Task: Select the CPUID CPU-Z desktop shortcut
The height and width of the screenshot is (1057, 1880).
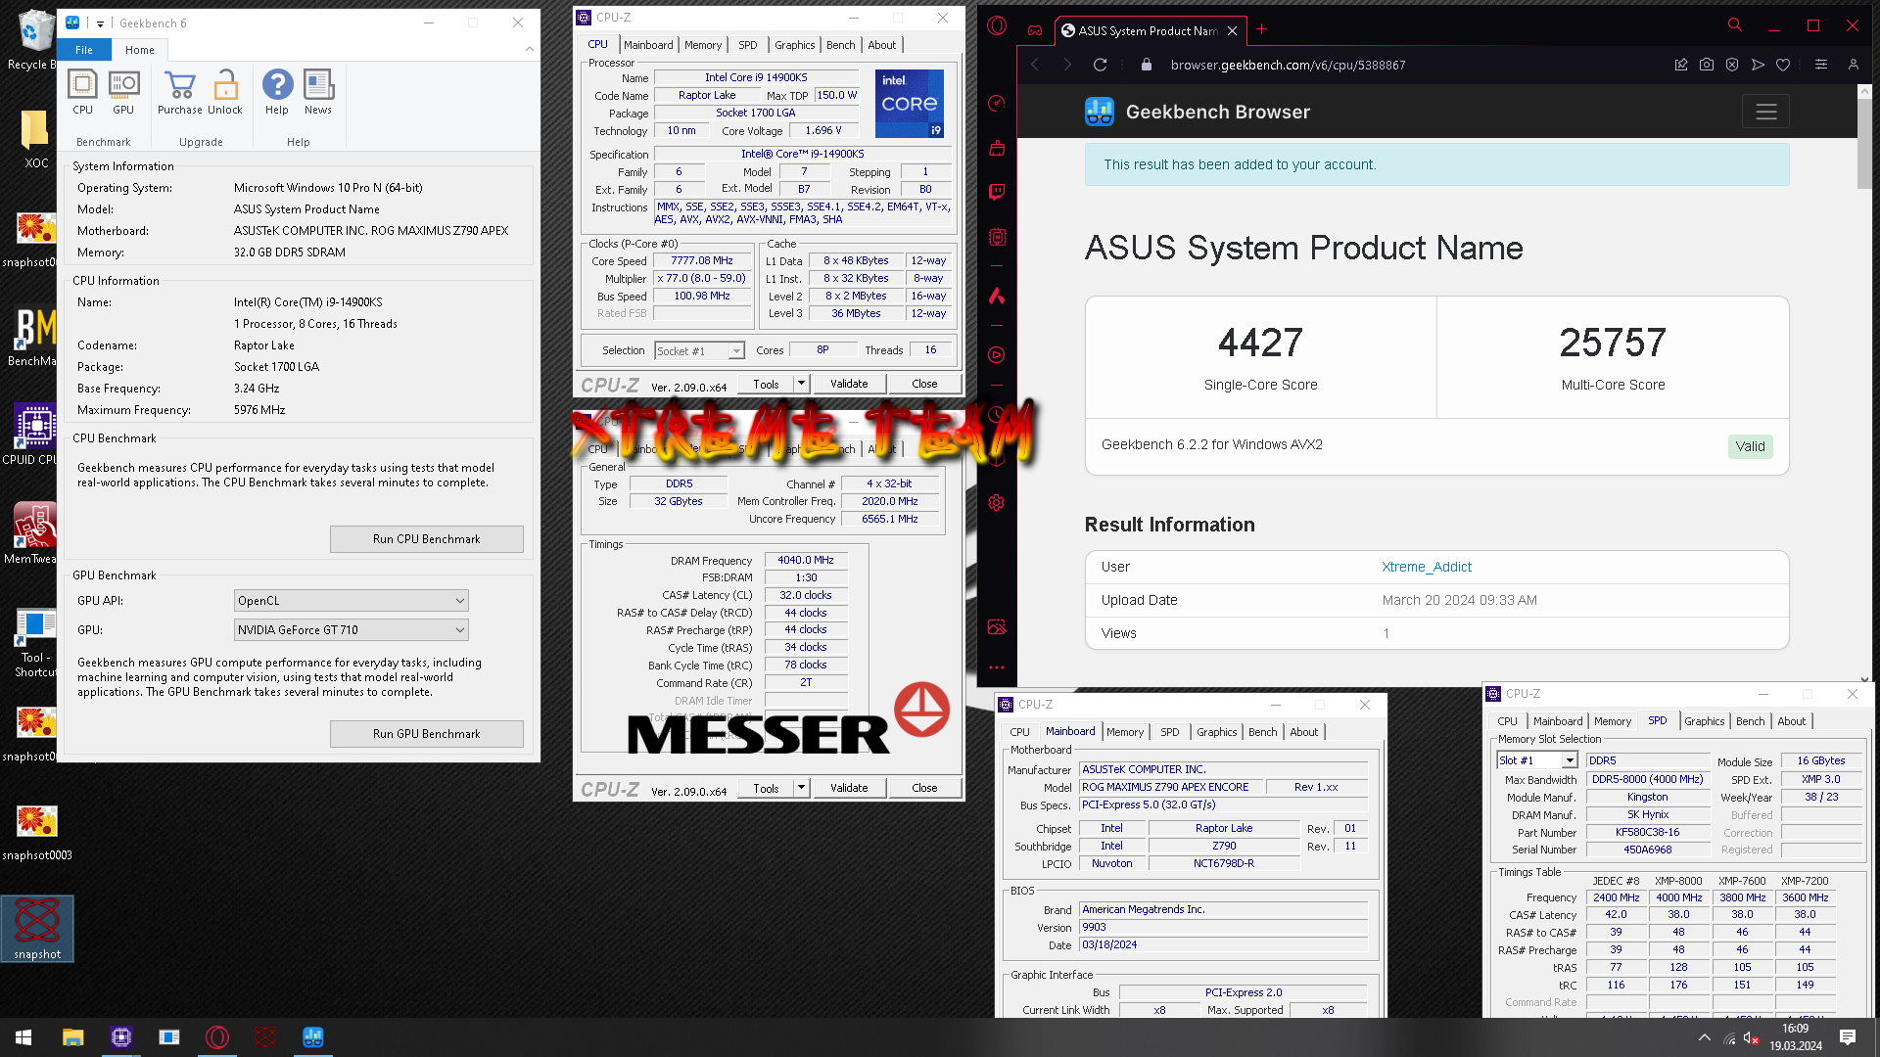Action: pos(35,435)
